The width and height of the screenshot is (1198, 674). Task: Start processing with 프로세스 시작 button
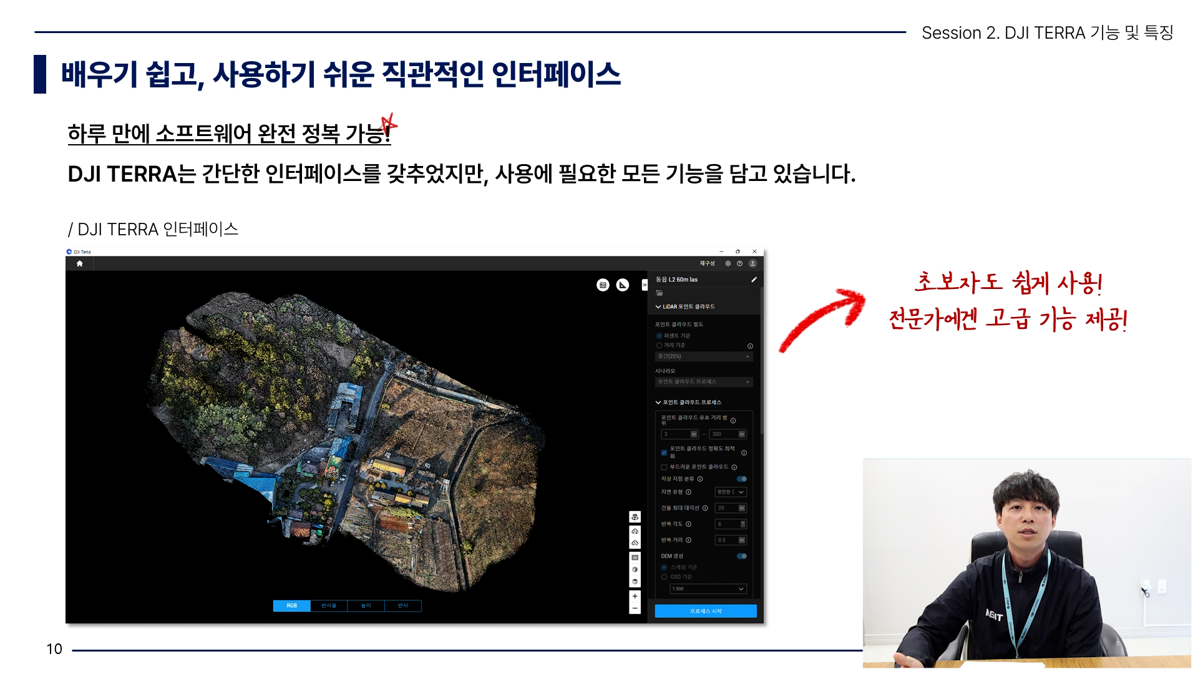click(x=706, y=611)
